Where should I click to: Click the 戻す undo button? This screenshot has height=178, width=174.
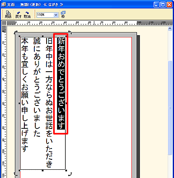coord(18,15)
